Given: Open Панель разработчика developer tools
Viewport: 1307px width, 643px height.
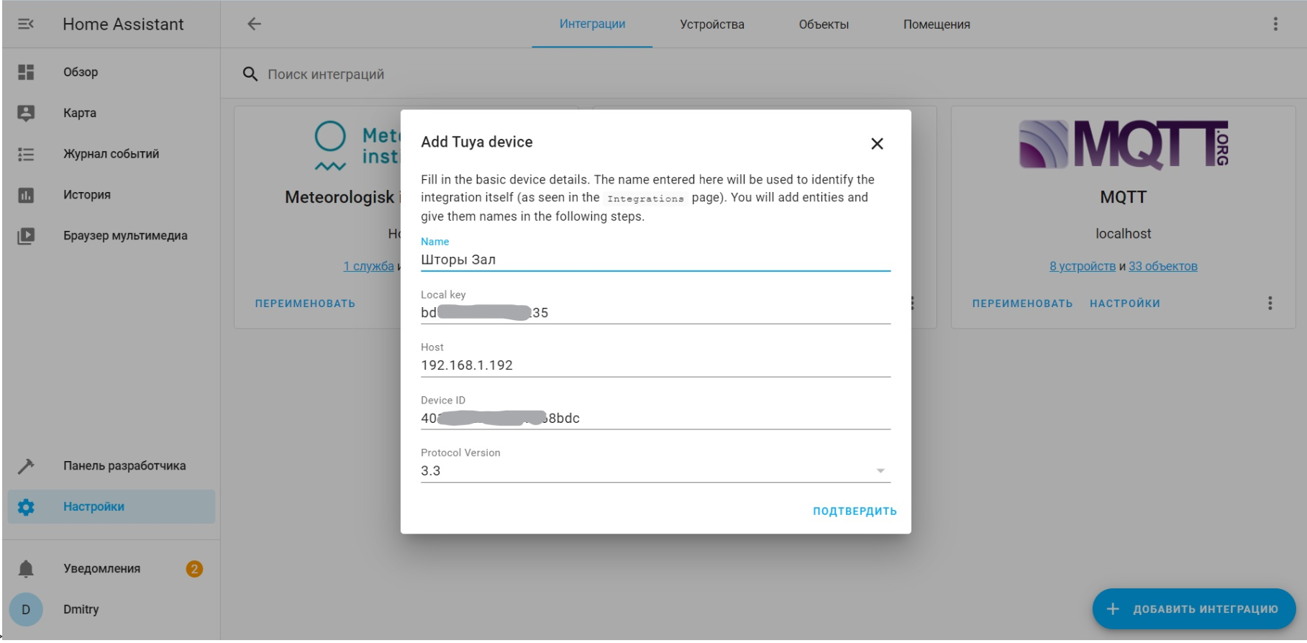Looking at the screenshot, I should pyautogui.click(x=111, y=466).
